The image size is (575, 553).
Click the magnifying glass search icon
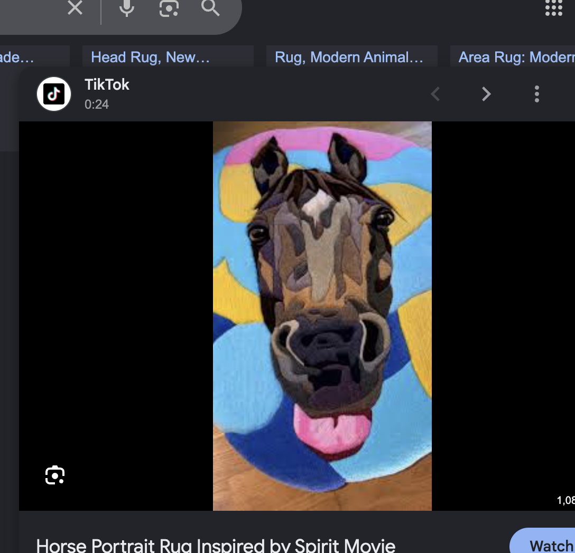point(210,8)
